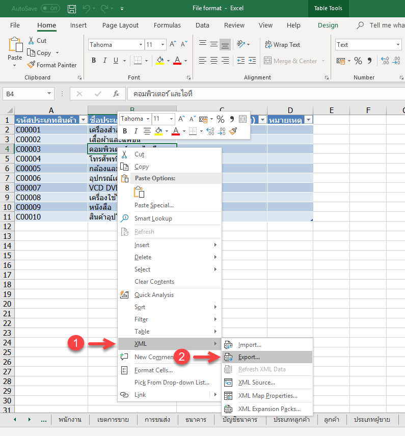The height and width of the screenshot is (436, 405).
Task: Click the Save icon in title bar
Action: (x=72, y=9)
